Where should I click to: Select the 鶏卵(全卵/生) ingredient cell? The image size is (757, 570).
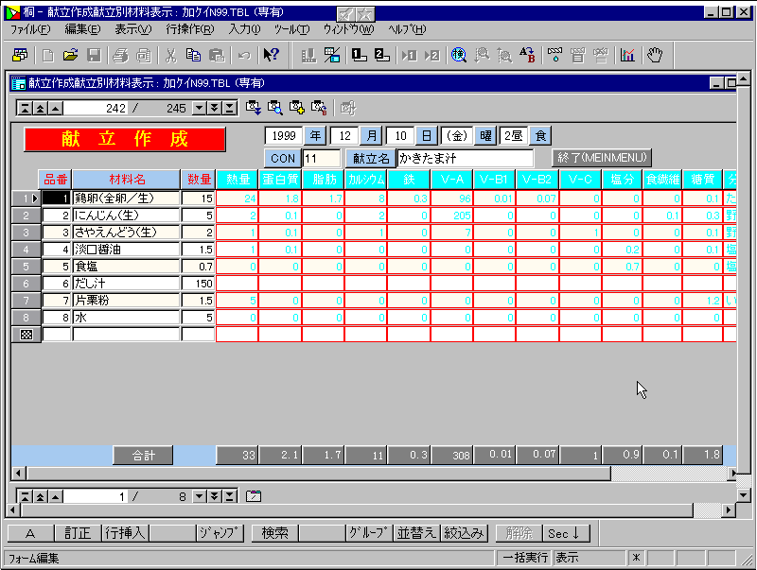click(126, 199)
